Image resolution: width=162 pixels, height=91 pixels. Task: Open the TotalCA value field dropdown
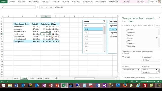(x=156, y=70)
